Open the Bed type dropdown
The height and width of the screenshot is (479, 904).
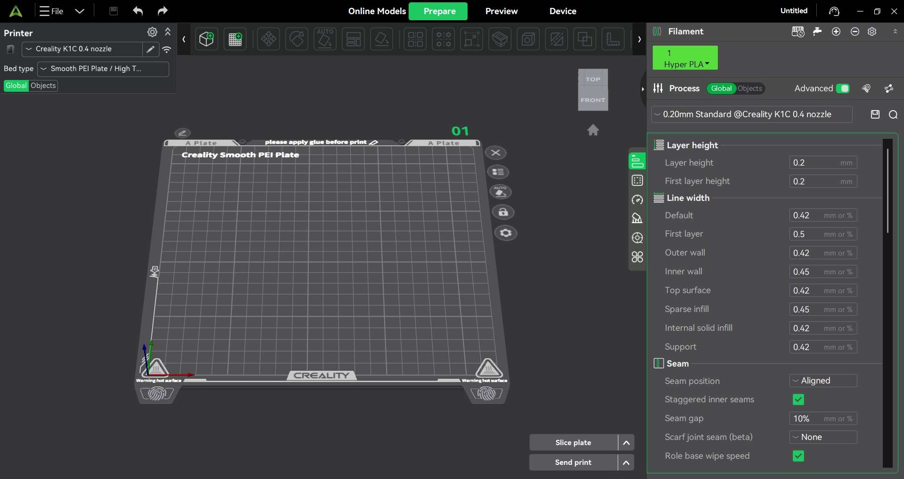click(103, 69)
